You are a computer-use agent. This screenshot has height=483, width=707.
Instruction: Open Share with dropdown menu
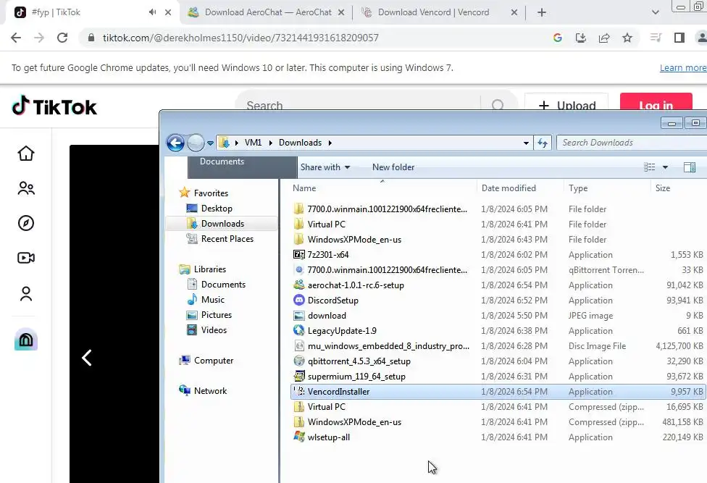coord(325,167)
